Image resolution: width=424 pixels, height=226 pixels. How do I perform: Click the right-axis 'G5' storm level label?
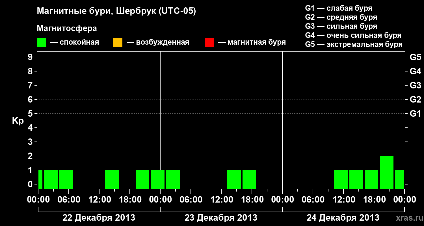(x=415, y=57)
